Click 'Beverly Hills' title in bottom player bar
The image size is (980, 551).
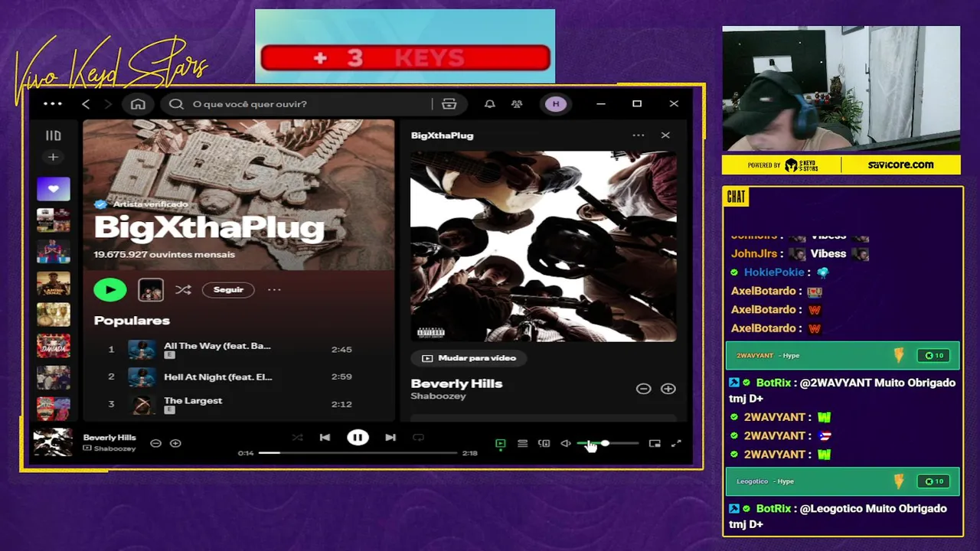point(109,437)
